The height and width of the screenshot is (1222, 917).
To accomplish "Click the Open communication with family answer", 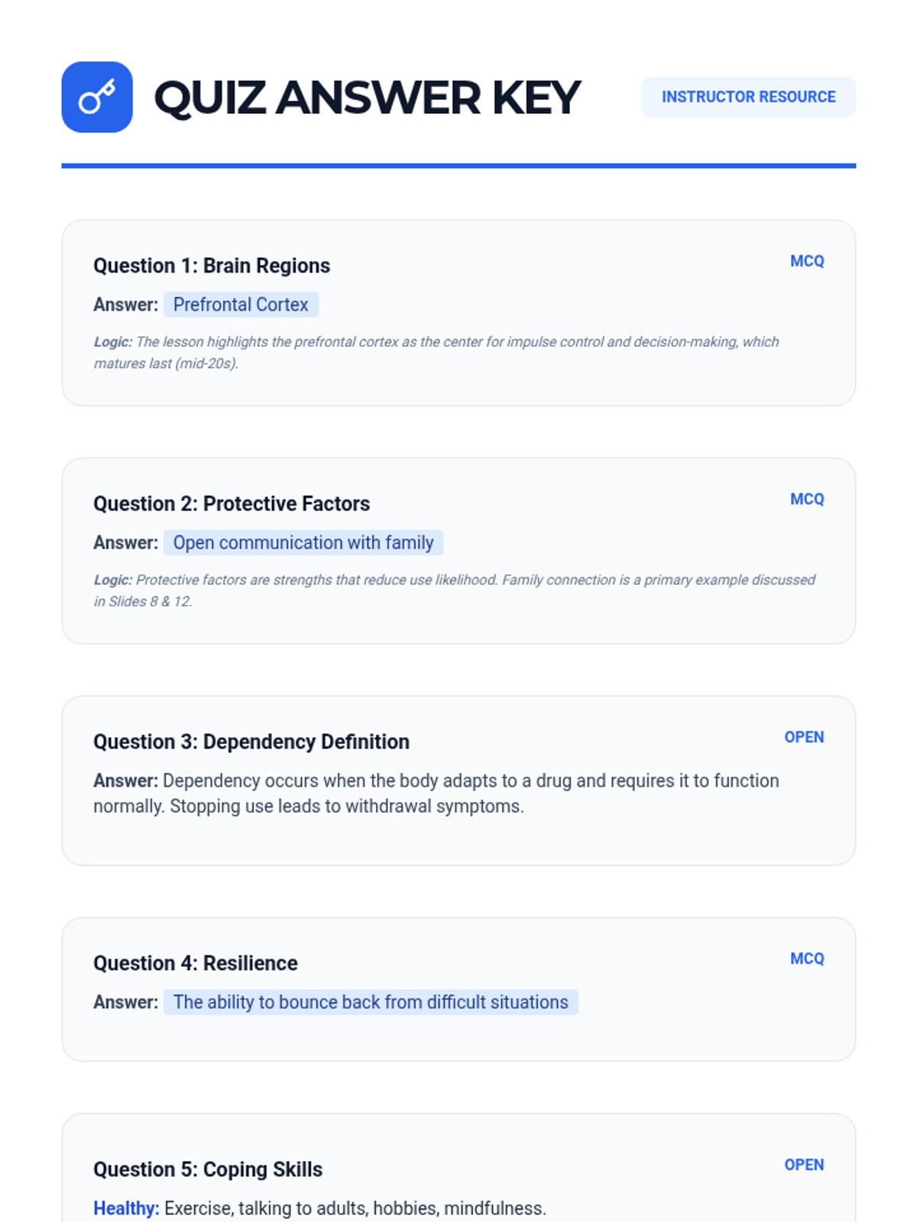I will click(303, 543).
